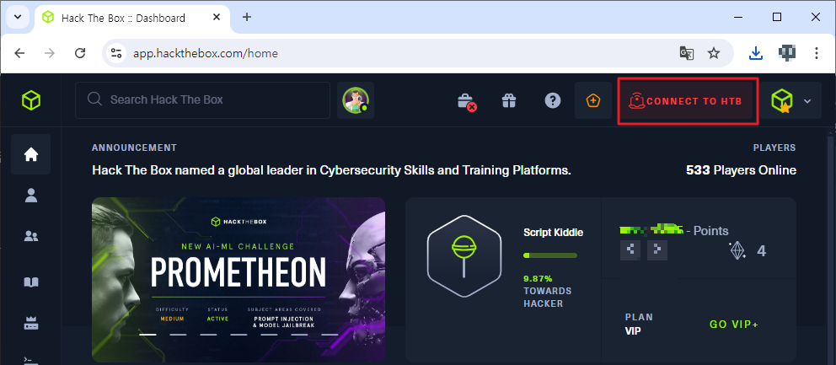Select the first carousel slide indicator
The height and width of the screenshot is (365, 836).
[x=147, y=335]
